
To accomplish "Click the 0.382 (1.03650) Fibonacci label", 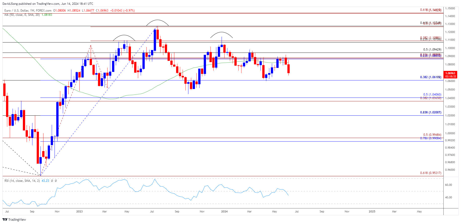I will [431, 98].
